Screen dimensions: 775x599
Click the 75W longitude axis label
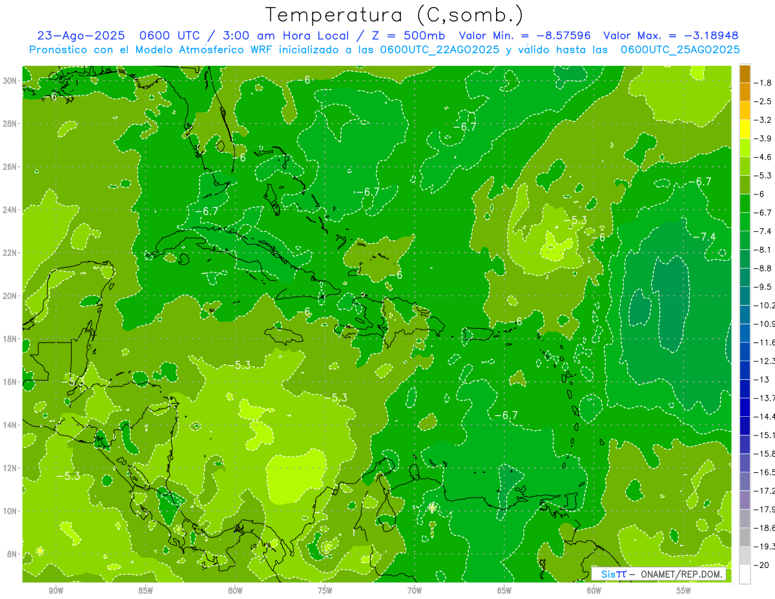coord(325,591)
